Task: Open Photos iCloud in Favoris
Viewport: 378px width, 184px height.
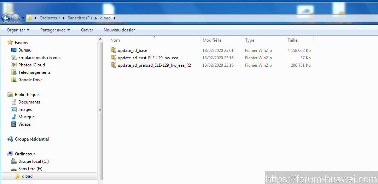Action: click(31, 65)
